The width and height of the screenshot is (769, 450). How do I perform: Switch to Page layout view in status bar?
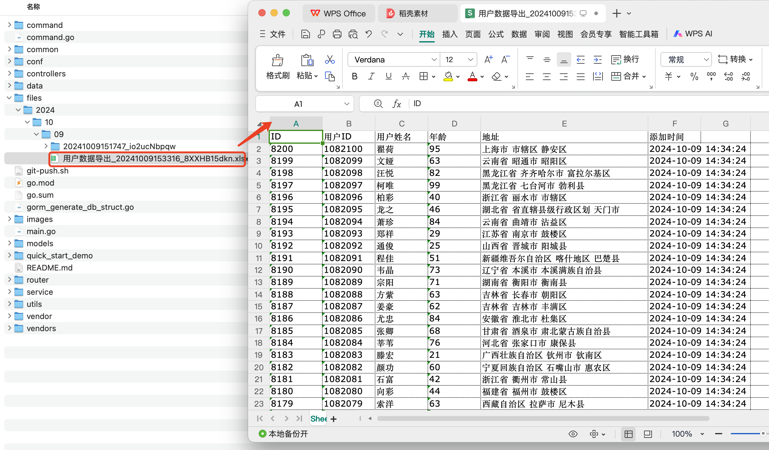click(x=647, y=434)
